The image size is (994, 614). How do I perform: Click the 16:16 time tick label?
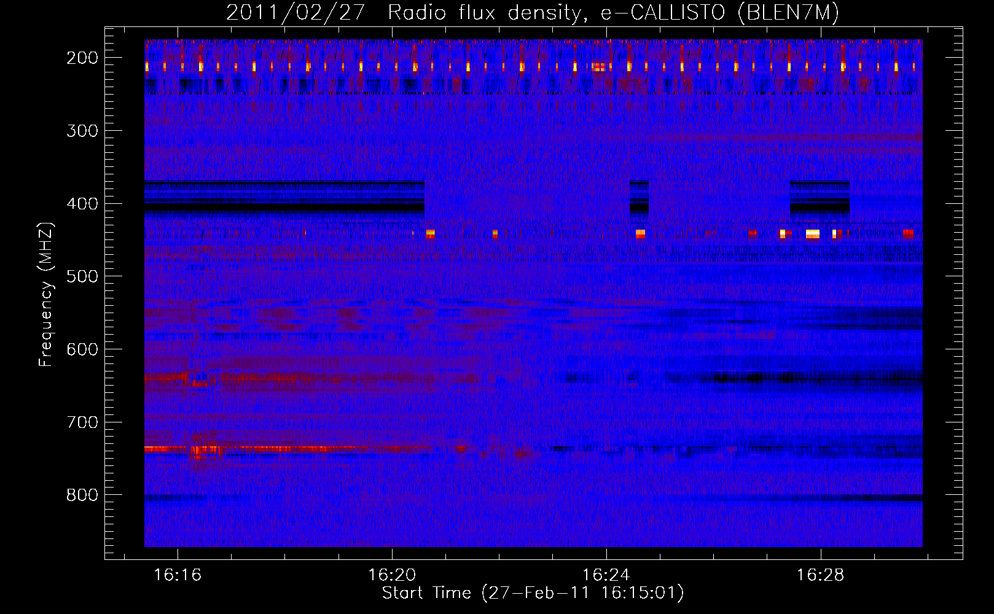pos(178,575)
